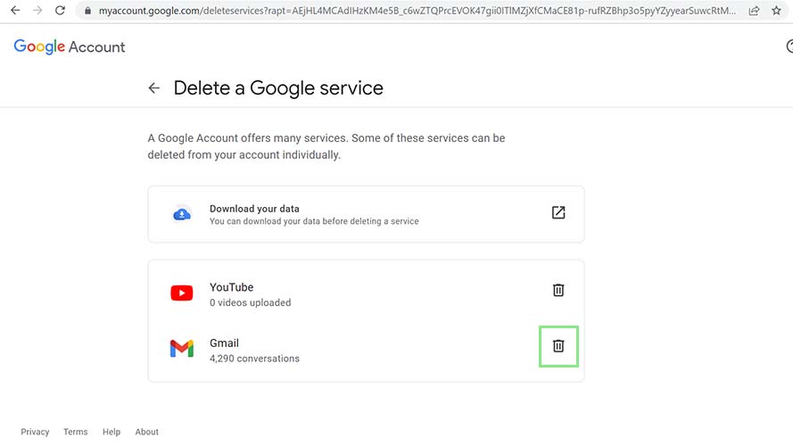Screen dimensions: 793x446
Task: Bookmark this page with star icon
Action: pos(776,11)
